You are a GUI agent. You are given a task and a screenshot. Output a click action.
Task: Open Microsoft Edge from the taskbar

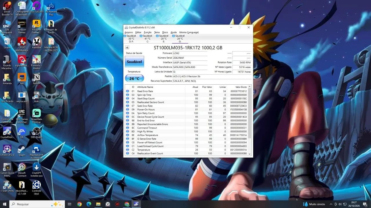(89, 204)
